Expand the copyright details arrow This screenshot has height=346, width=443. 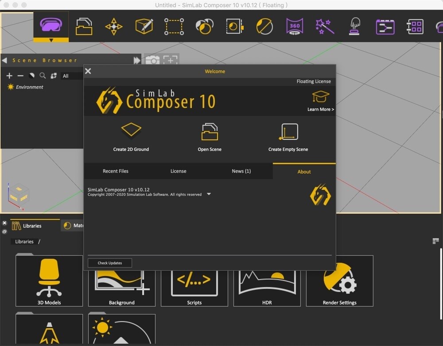[x=209, y=194]
